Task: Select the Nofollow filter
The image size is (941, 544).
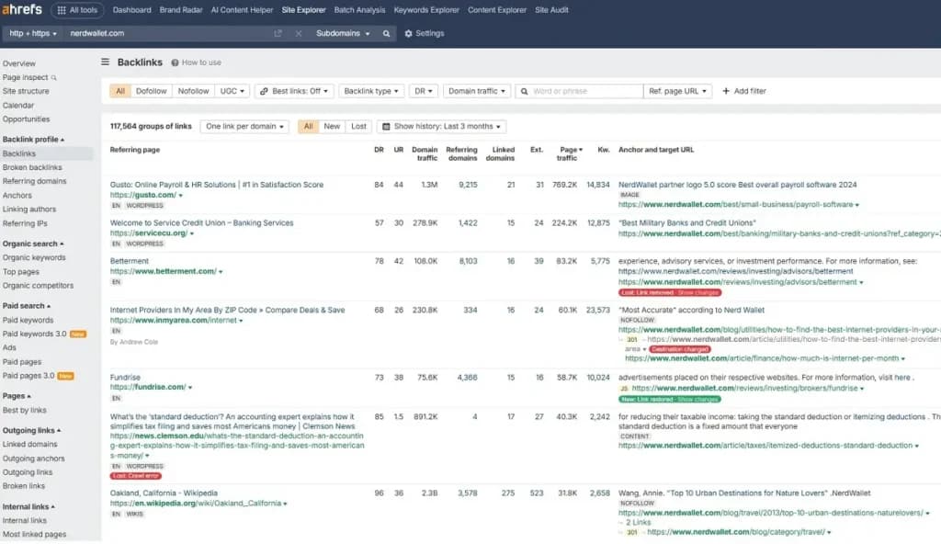Action: tap(193, 91)
